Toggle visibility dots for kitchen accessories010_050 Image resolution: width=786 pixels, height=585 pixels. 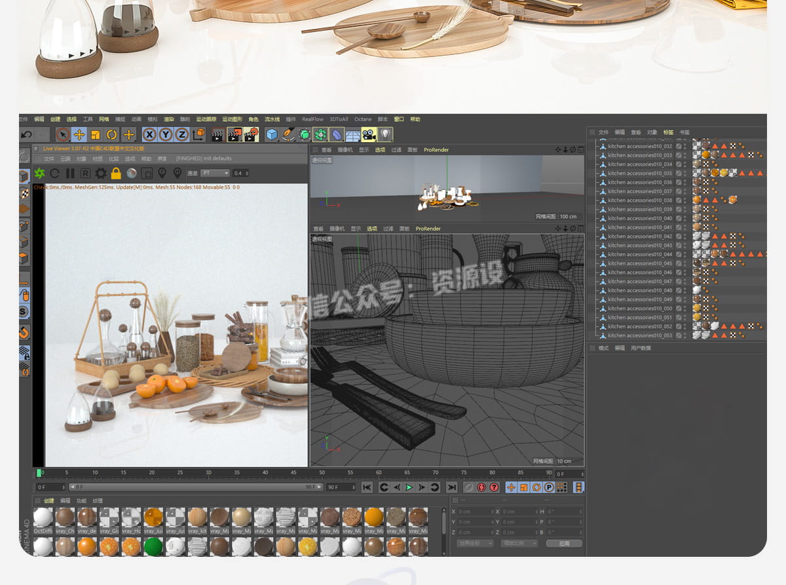coord(686,309)
